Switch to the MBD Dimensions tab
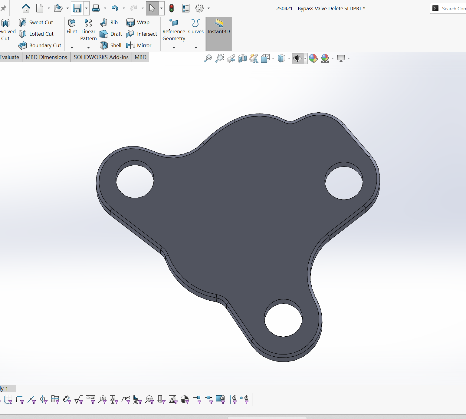 pyautogui.click(x=46, y=57)
